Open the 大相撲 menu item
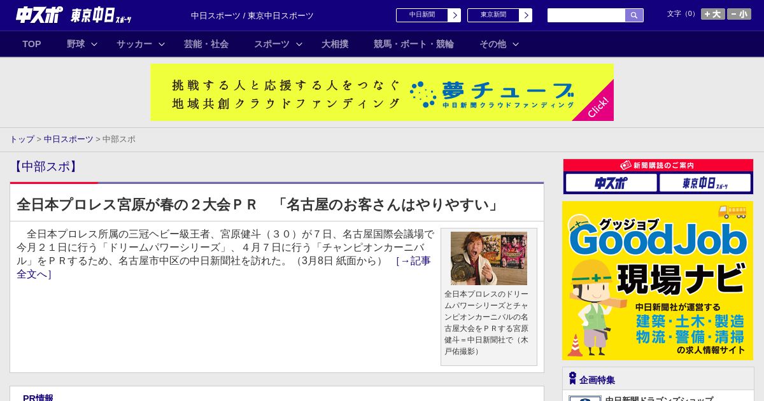The image size is (764, 401). (x=335, y=44)
